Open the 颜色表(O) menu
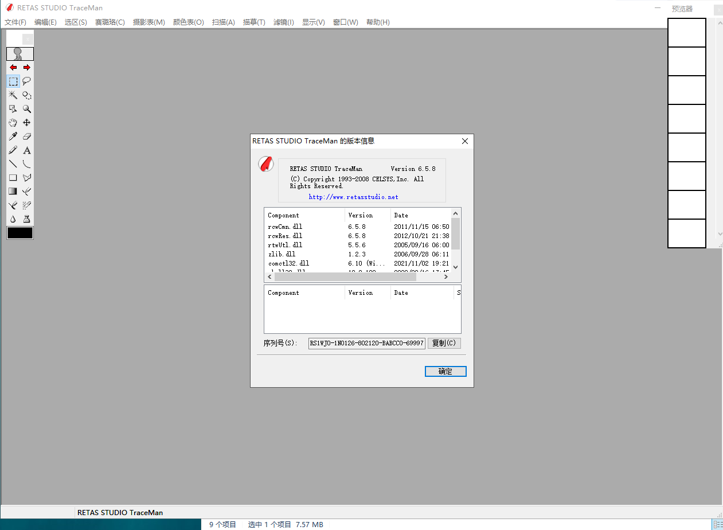The height and width of the screenshot is (530, 723). pos(189,22)
